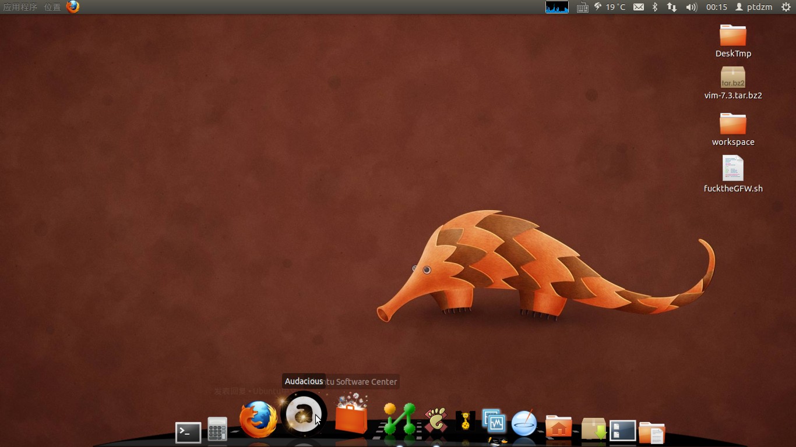Show weather details for 19 °C

(610, 7)
